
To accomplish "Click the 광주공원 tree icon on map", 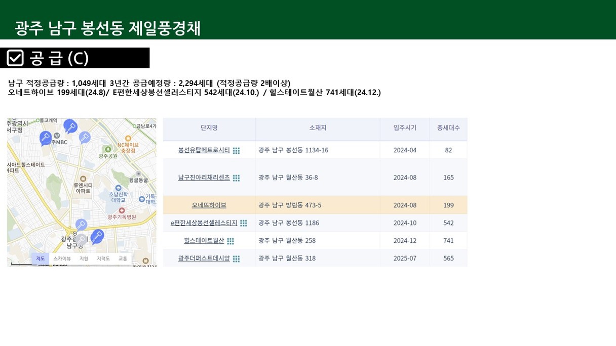I will pos(108,149).
